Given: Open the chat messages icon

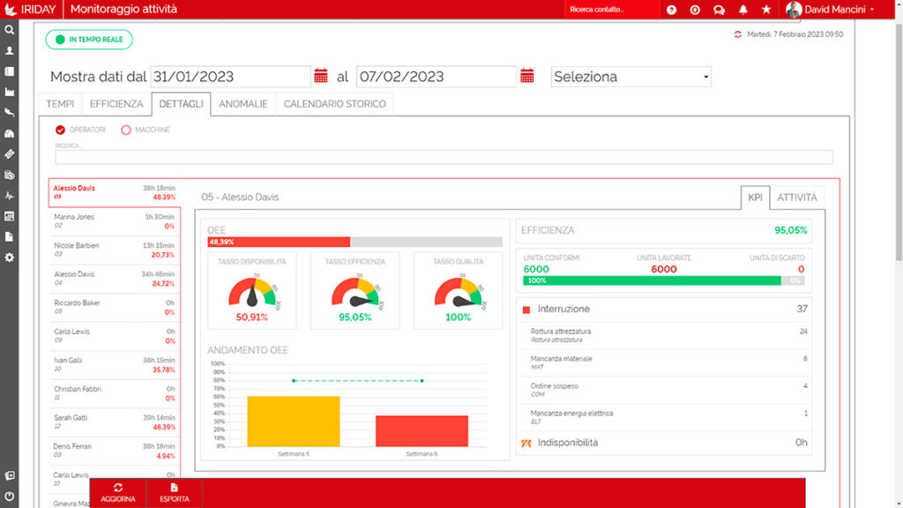Looking at the screenshot, I should click(x=719, y=10).
